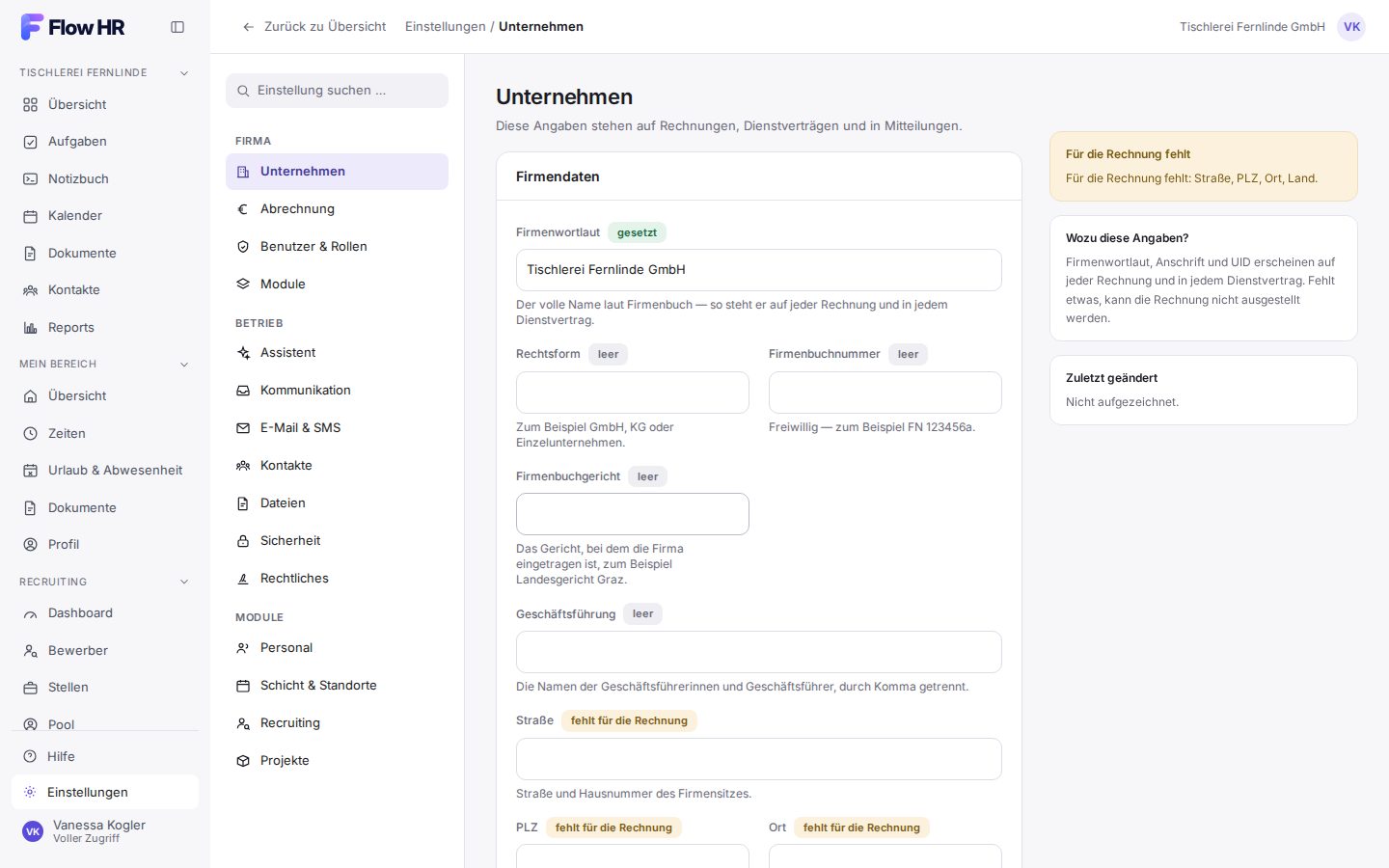Click the Zeiten clock icon
The width and height of the screenshot is (1389, 868).
click(x=30, y=434)
